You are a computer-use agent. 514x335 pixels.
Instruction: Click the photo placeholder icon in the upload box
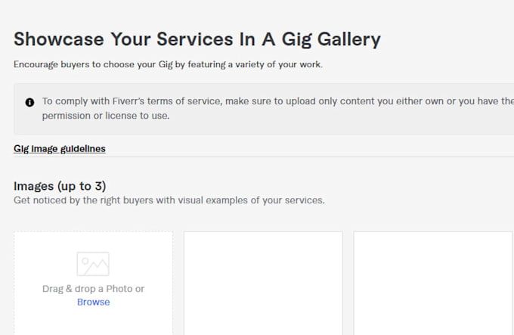click(93, 264)
